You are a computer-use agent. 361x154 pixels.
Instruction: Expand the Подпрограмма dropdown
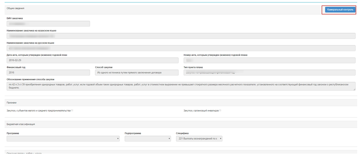point(148,138)
